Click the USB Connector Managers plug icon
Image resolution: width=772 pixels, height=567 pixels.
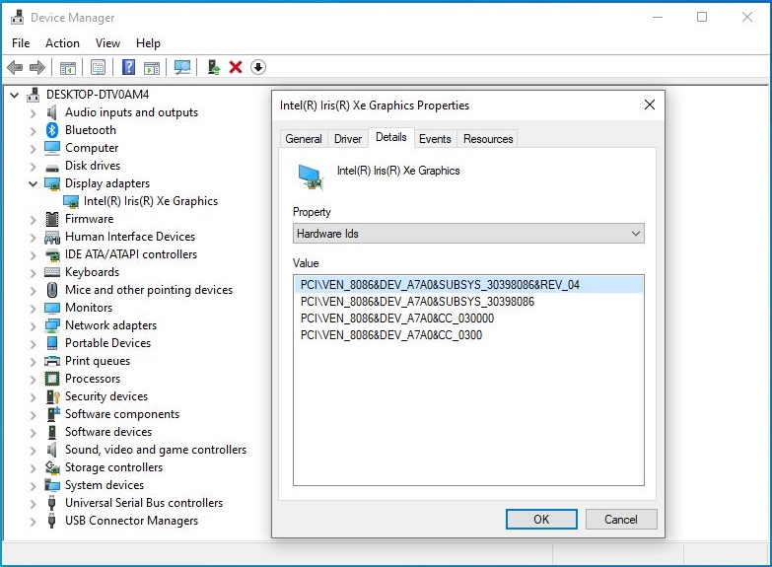point(51,521)
